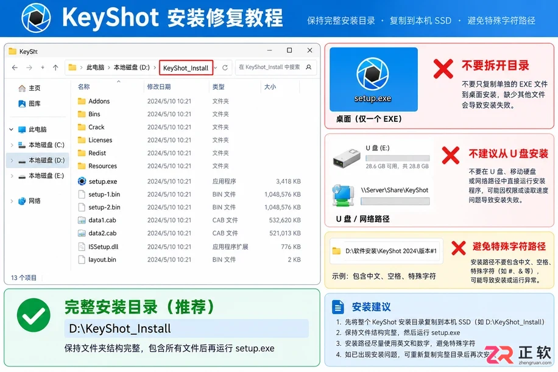This screenshot has width=558, height=372.
Task: Collapse the 此电脑 tree node
Action: pyautogui.click(x=12, y=130)
